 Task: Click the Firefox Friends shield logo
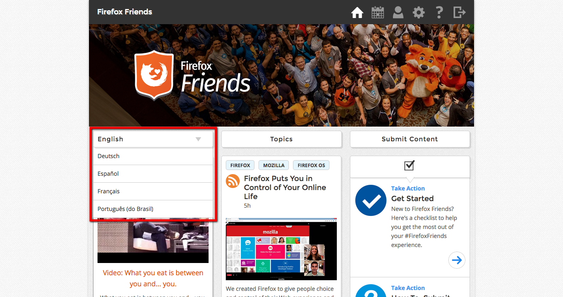tap(154, 75)
